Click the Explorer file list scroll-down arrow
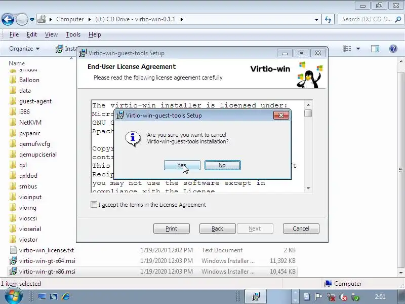Viewport: 405px width, 304px height. pyautogui.click(x=400, y=273)
